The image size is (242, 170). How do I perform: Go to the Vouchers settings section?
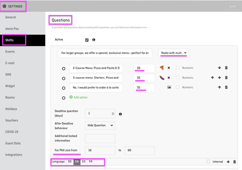point(12,120)
